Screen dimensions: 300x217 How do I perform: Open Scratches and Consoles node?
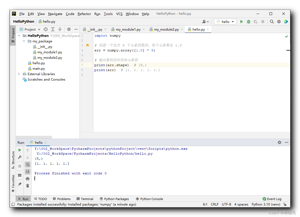[46, 79]
